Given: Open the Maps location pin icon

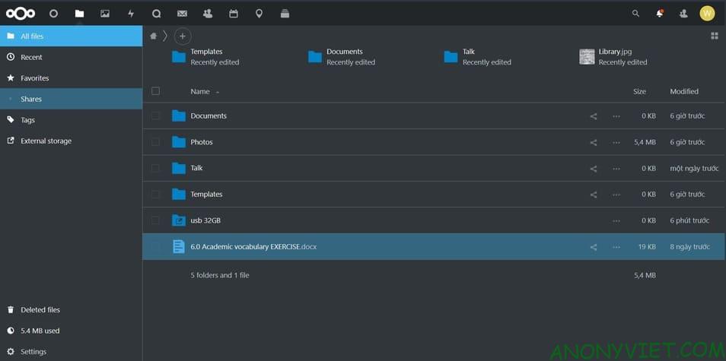Looking at the screenshot, I should [x=259, y=14].
